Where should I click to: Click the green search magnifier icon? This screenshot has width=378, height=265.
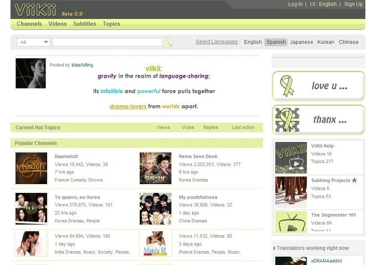coord(168,43)
